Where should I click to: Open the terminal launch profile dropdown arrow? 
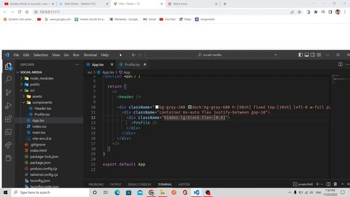[x=322, y=184]
